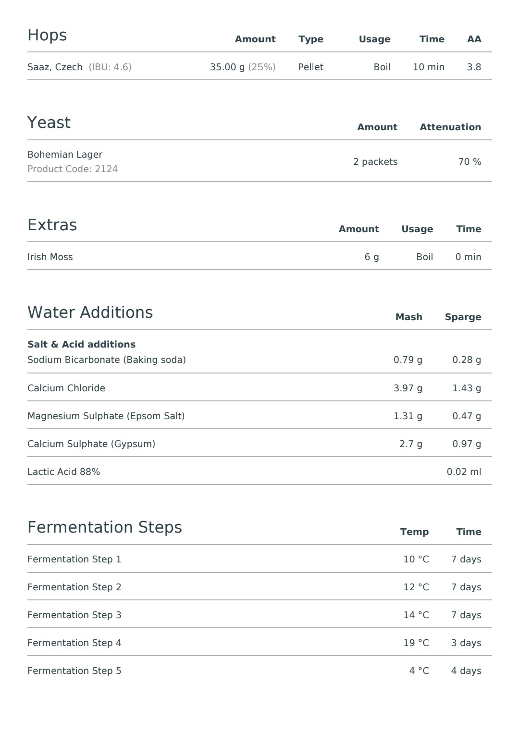
Task: Click the Fermentation Steps heading
Action: tap(105, 527)
